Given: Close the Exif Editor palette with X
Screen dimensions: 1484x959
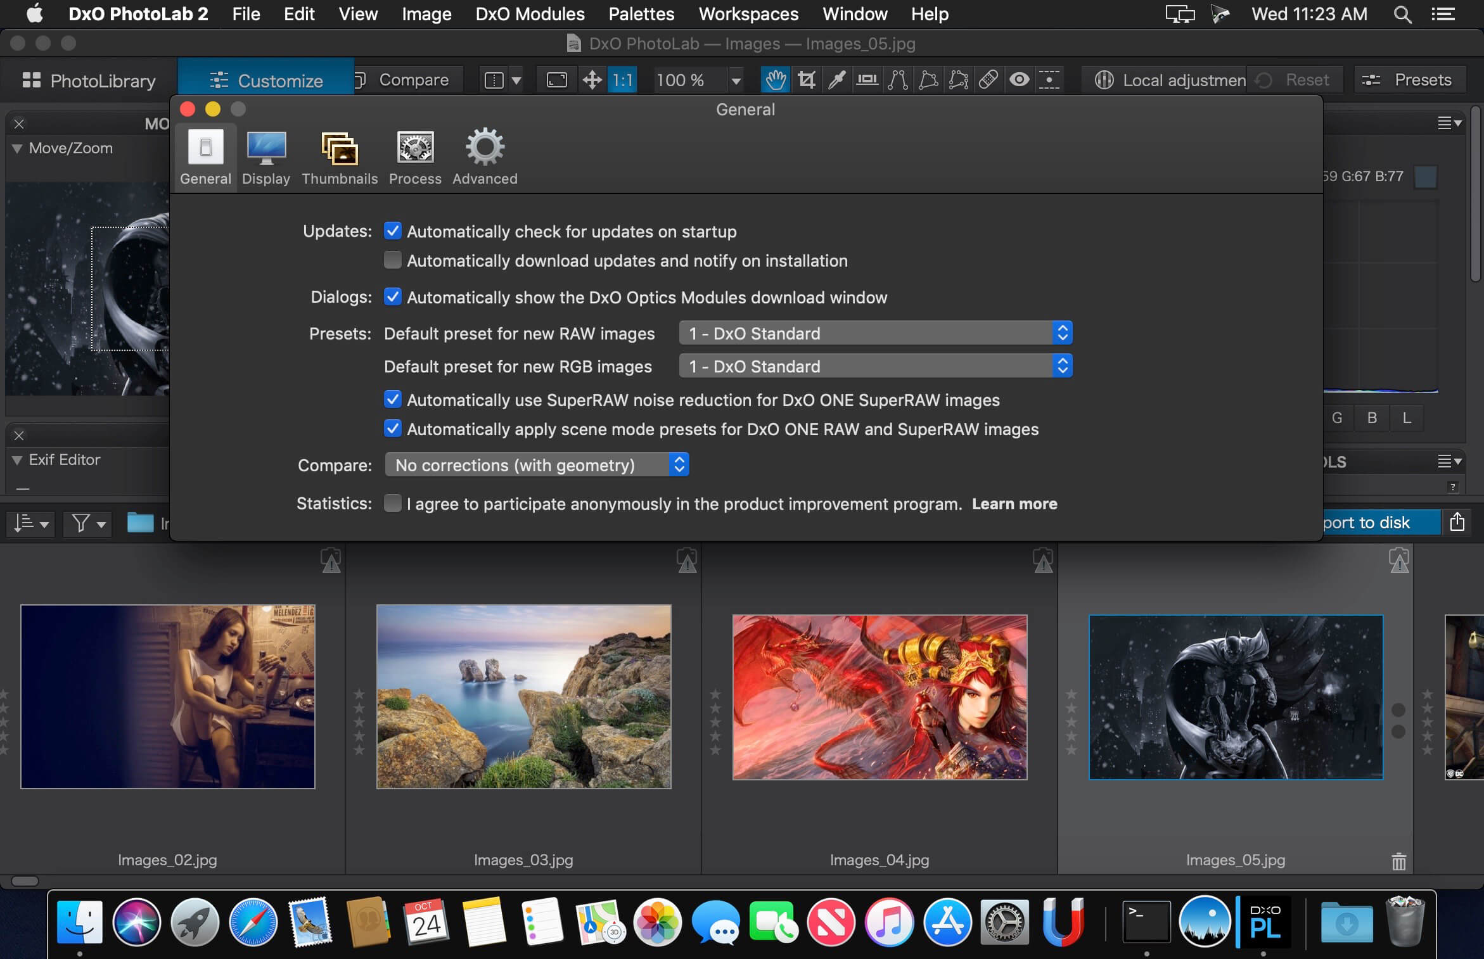Looking at the screenshot, I should 19,435.
